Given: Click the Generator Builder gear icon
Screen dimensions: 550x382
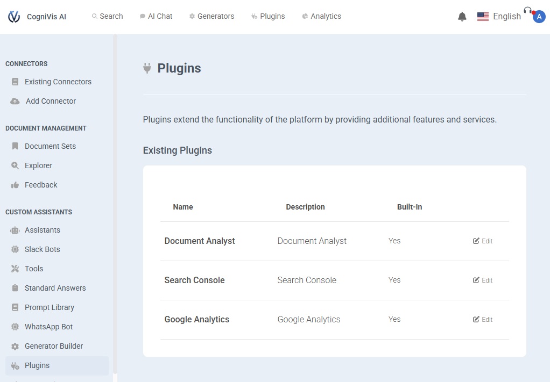Looking at the screenshot, I should coord(15,346).
